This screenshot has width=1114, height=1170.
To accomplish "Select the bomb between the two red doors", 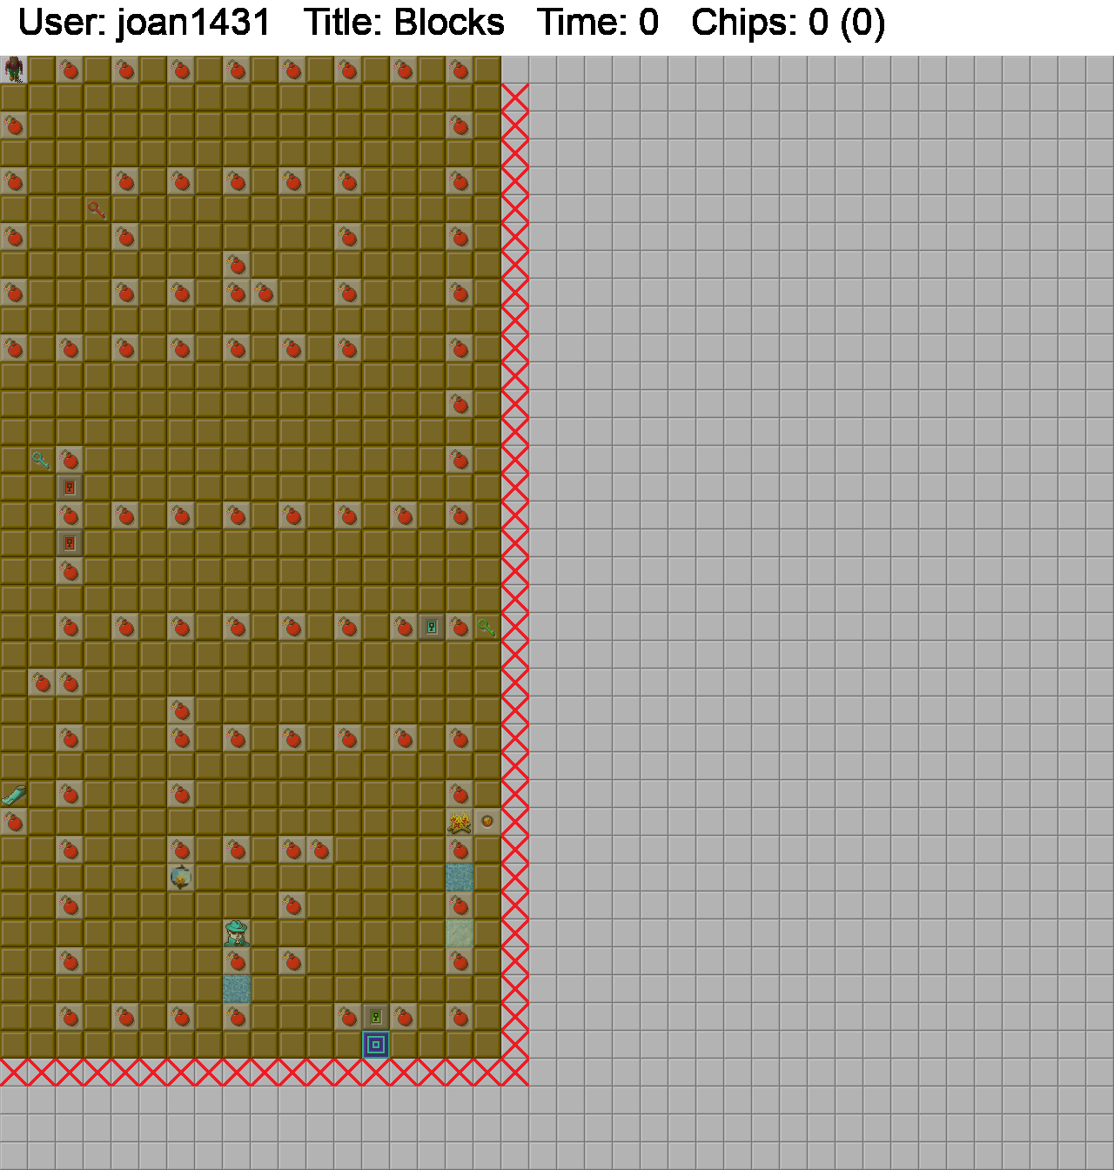I will click(x=70, y=515).
